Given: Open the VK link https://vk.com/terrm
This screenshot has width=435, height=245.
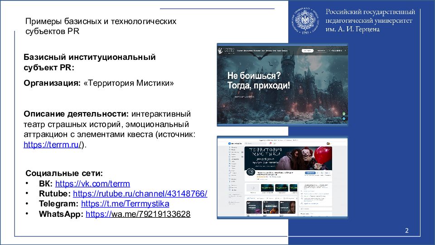Looking at the screenshot, I should point(92,184).
